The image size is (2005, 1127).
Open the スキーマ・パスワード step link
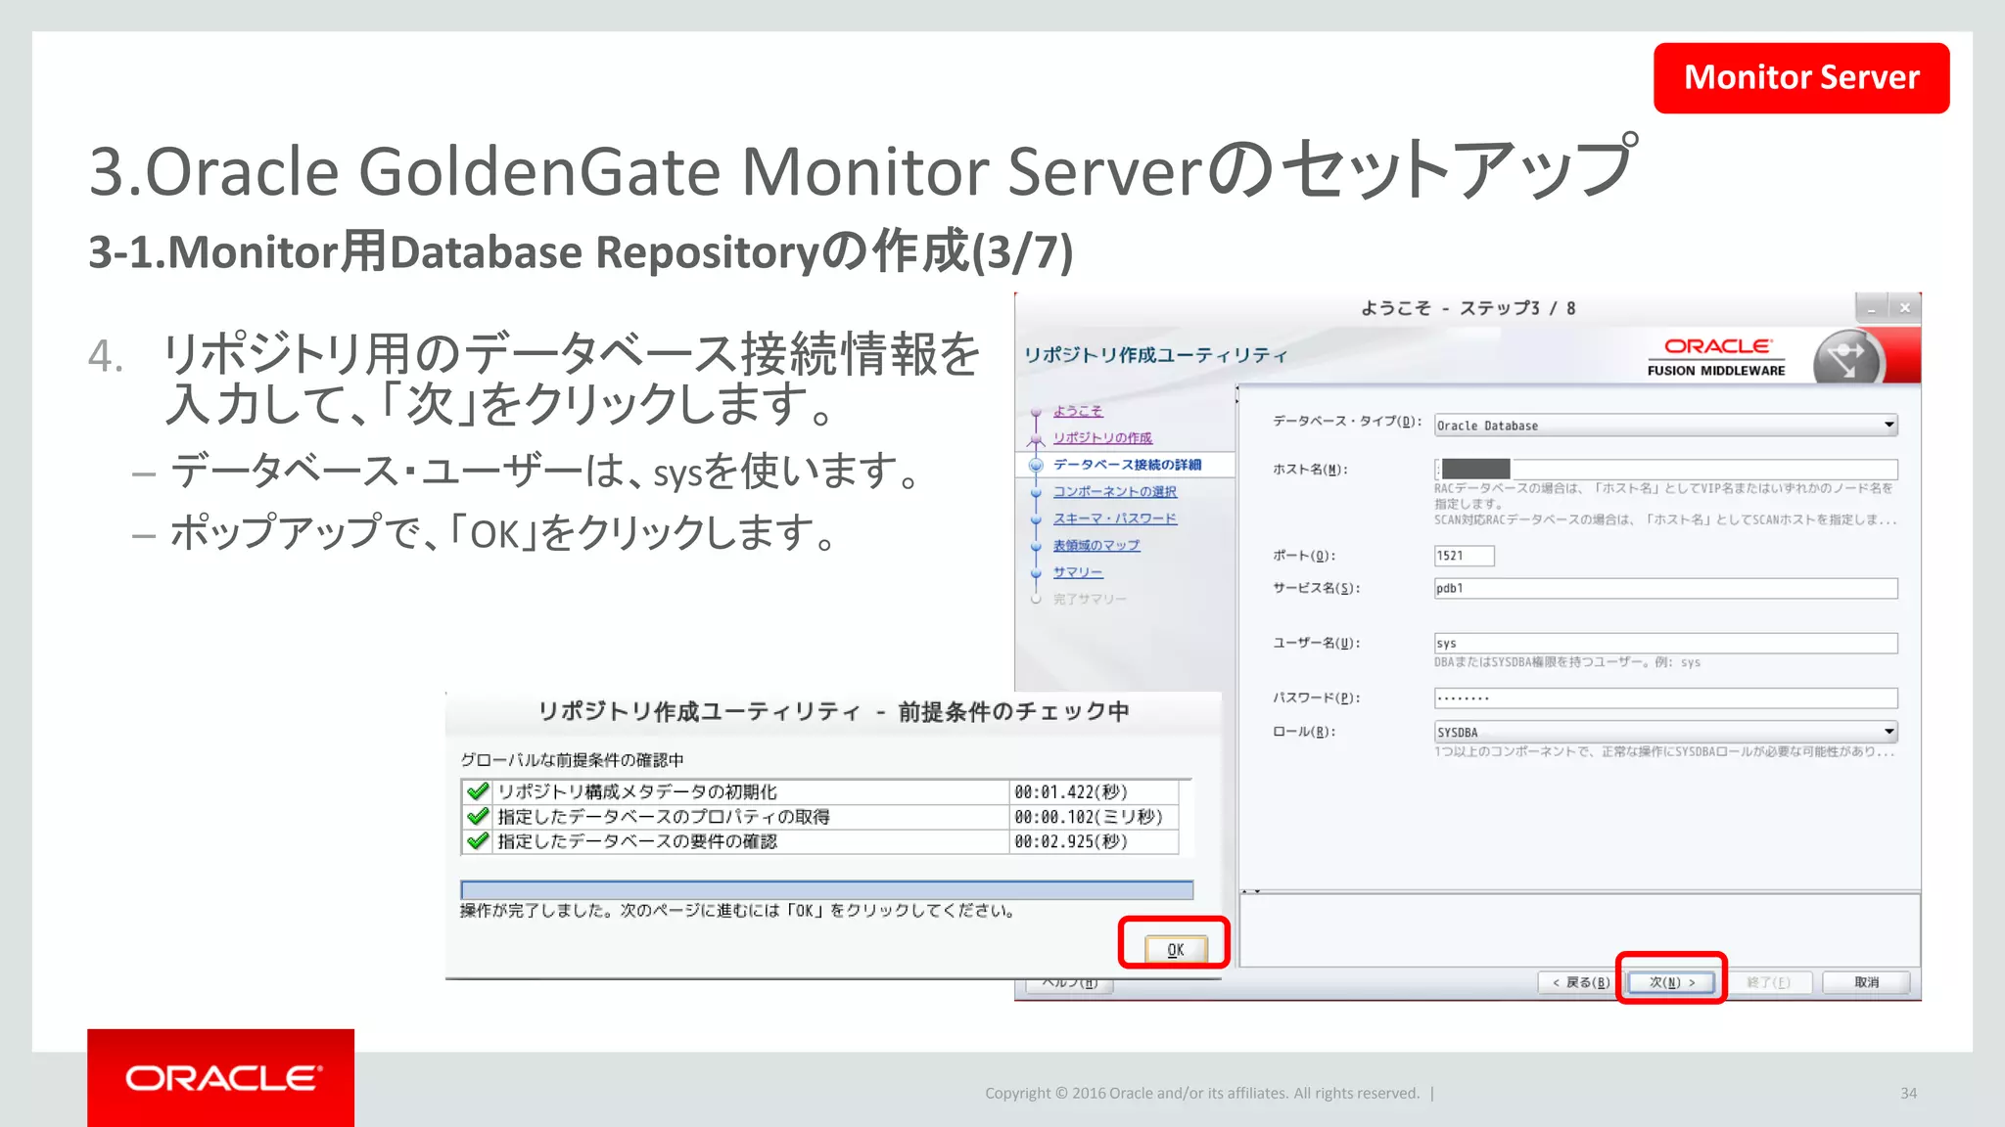pyautogui.click(x=1115, y=518)
